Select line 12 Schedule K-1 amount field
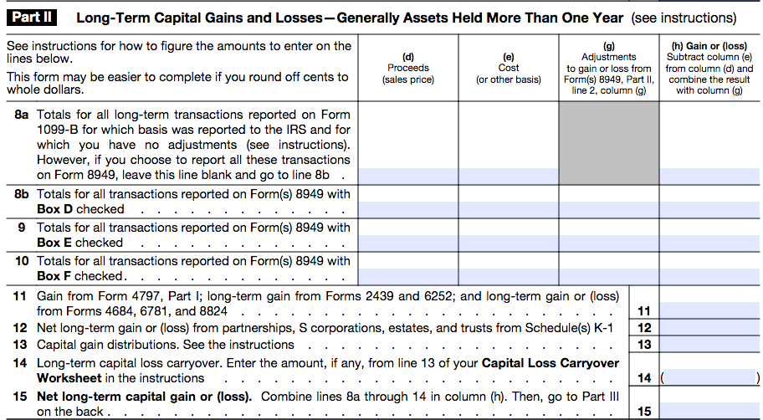 (709, 327)
